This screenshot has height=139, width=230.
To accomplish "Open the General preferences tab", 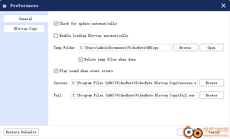I will tap(25, 19).
